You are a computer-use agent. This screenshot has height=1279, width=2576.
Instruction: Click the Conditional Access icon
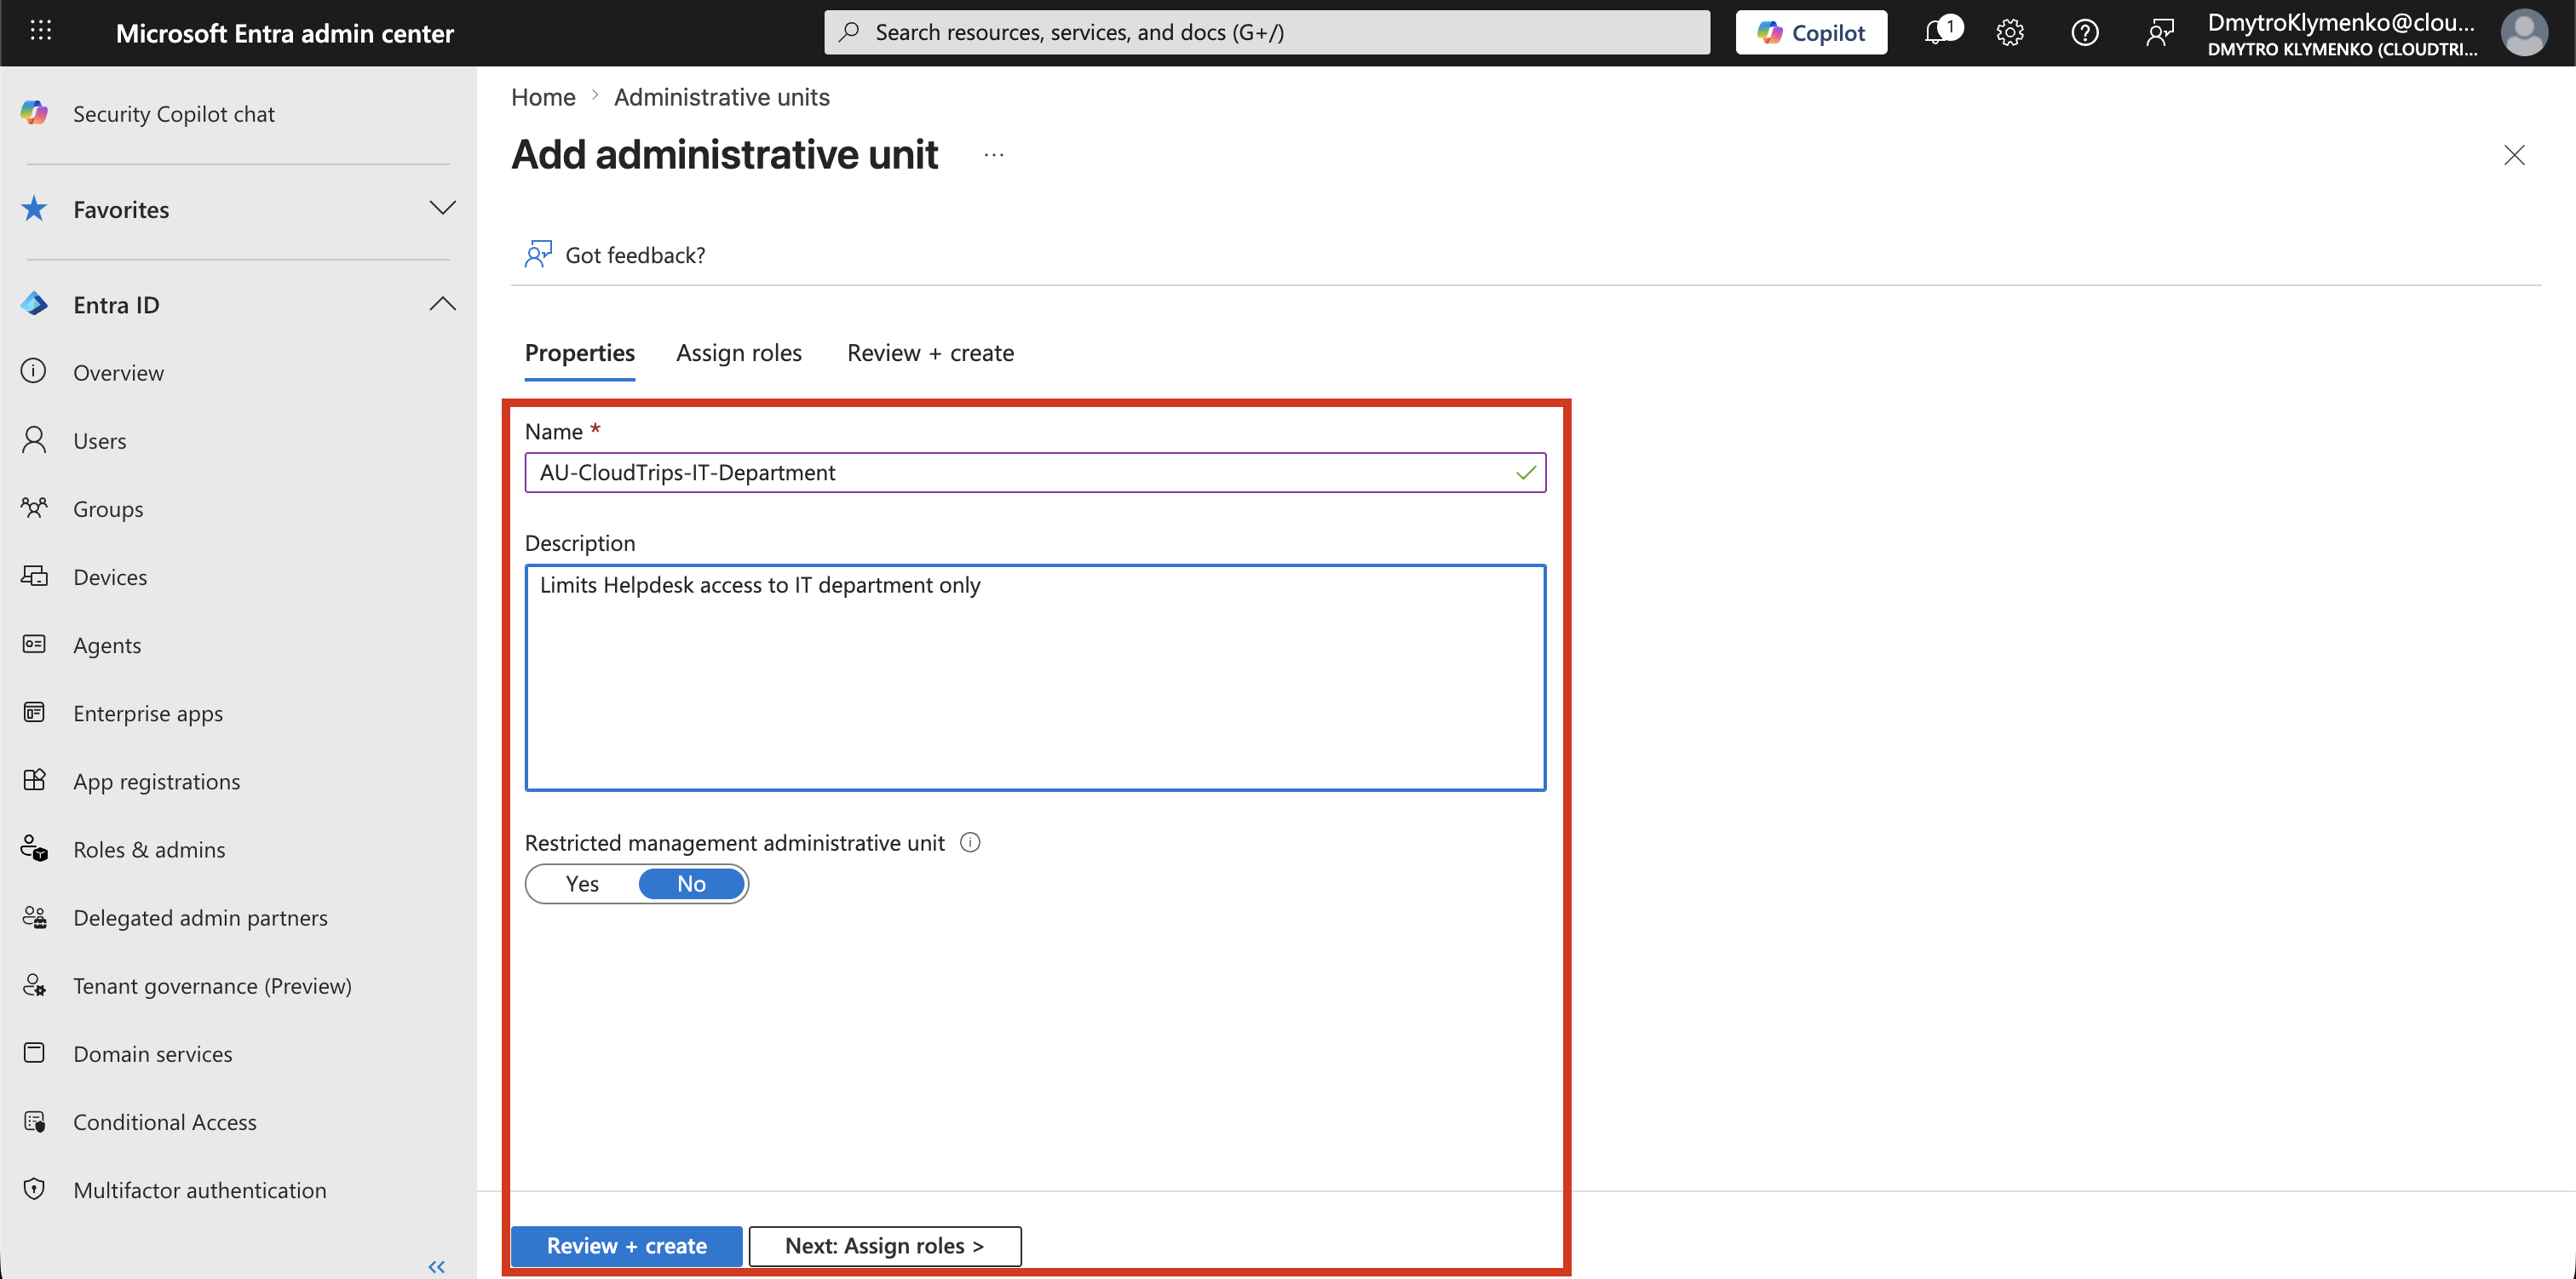point(34,1121)
